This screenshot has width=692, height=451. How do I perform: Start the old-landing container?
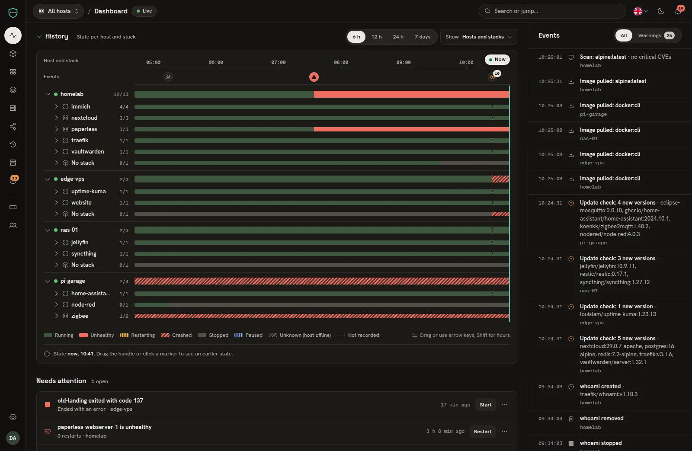(485, 405)
